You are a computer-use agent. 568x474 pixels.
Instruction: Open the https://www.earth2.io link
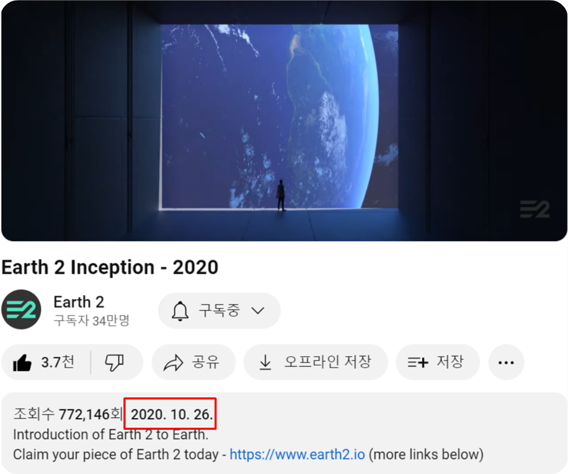point(297,454)
